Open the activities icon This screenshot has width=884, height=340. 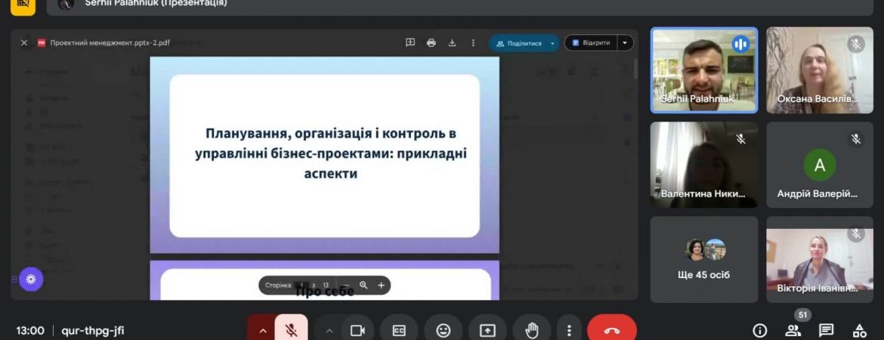tap(860, 330)
